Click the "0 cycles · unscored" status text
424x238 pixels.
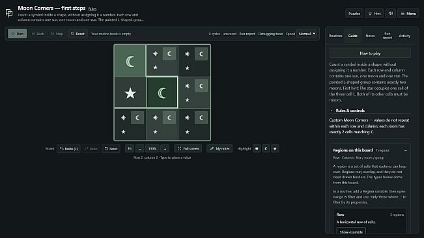[222, 34]
